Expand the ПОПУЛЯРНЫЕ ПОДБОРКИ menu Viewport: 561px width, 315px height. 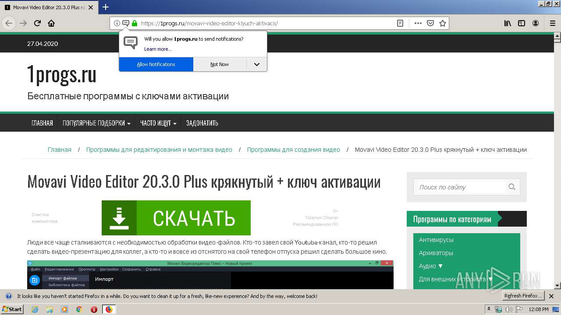[x=96, y=123]
